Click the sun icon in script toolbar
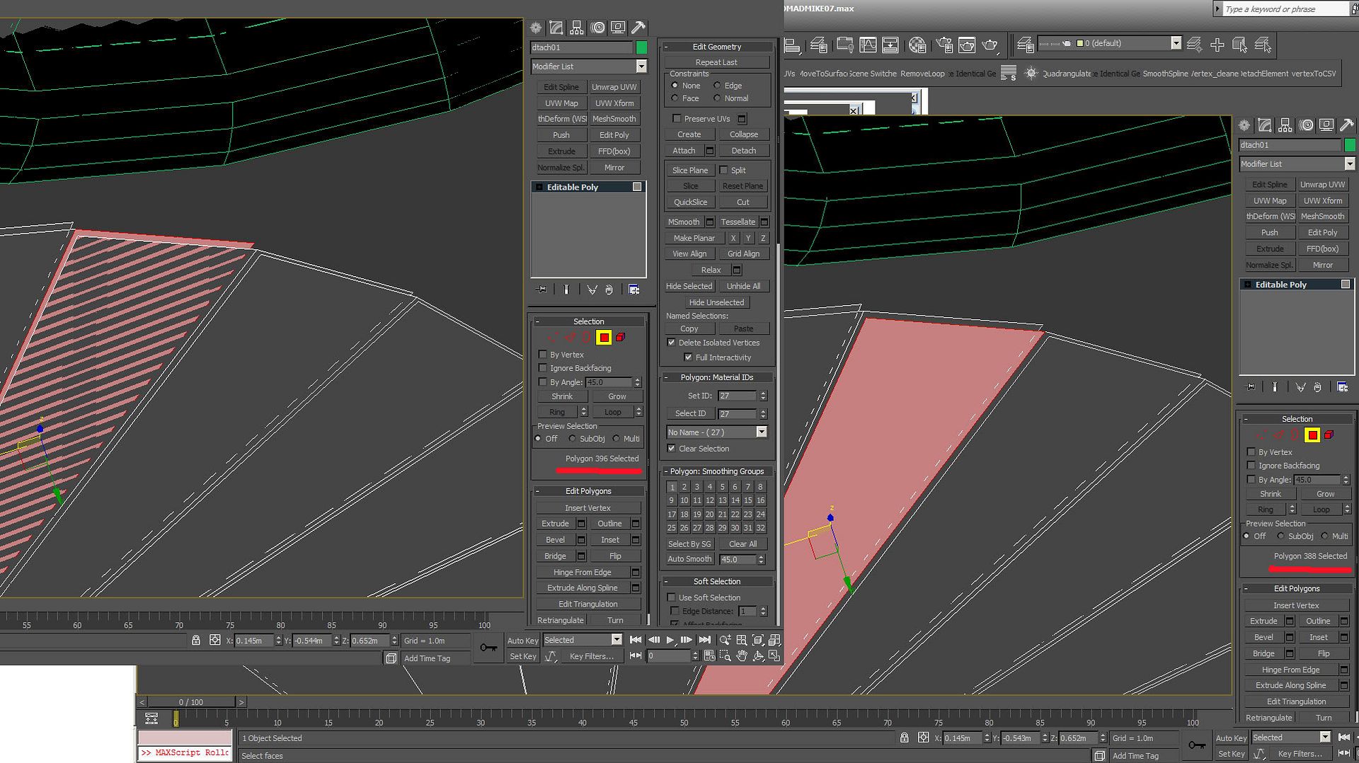This screenshot has width=1359, height=763. [1031, 73]
